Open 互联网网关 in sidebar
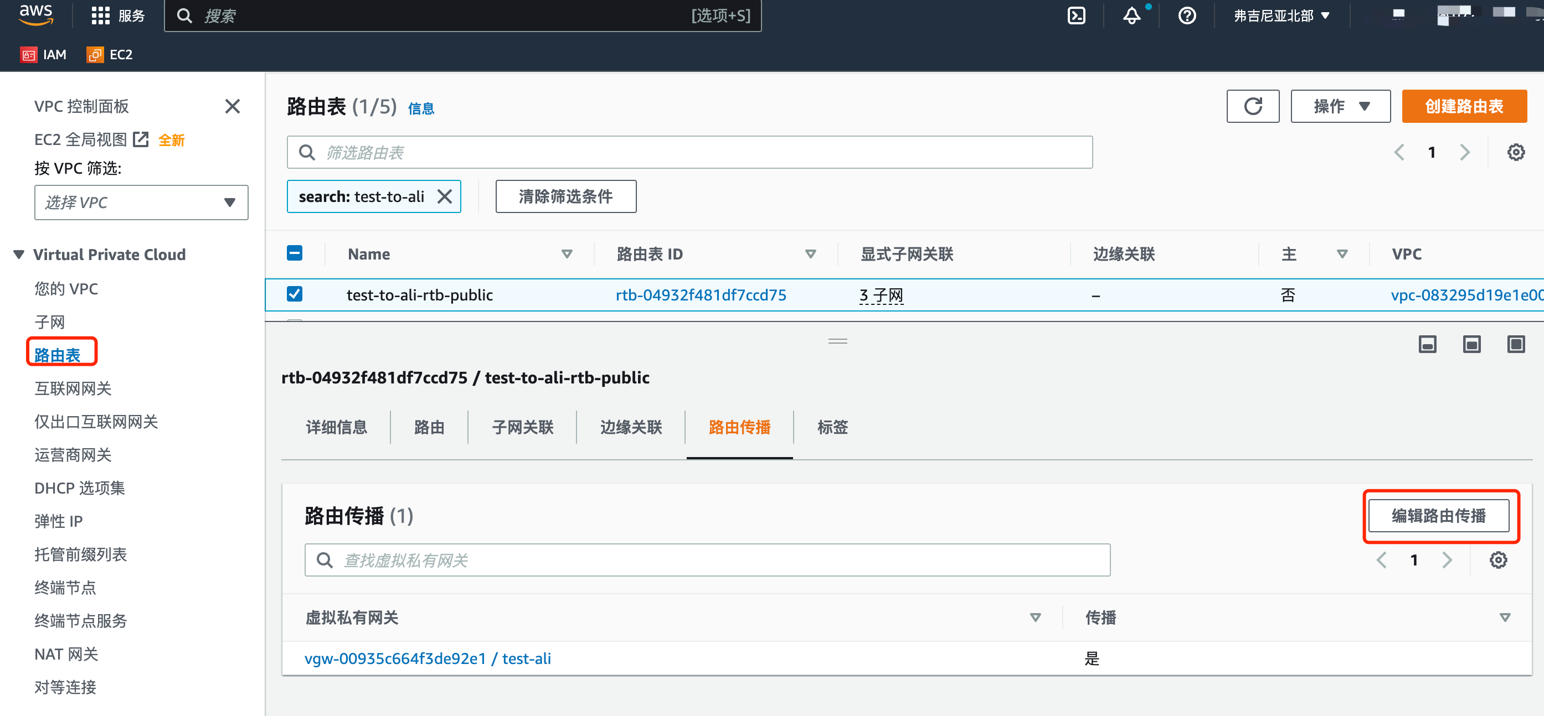The image size is (1544, 716). click(x=73, y=388)
